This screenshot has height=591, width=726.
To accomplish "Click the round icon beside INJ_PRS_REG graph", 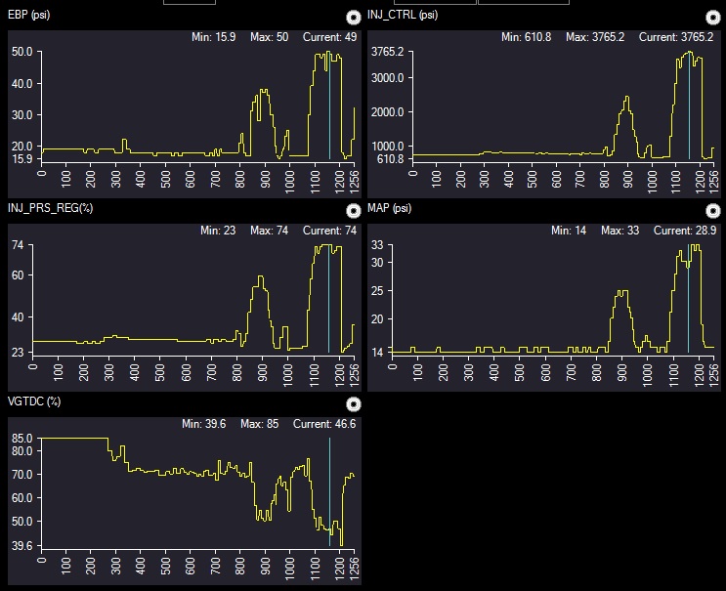I will coord(354,210).
